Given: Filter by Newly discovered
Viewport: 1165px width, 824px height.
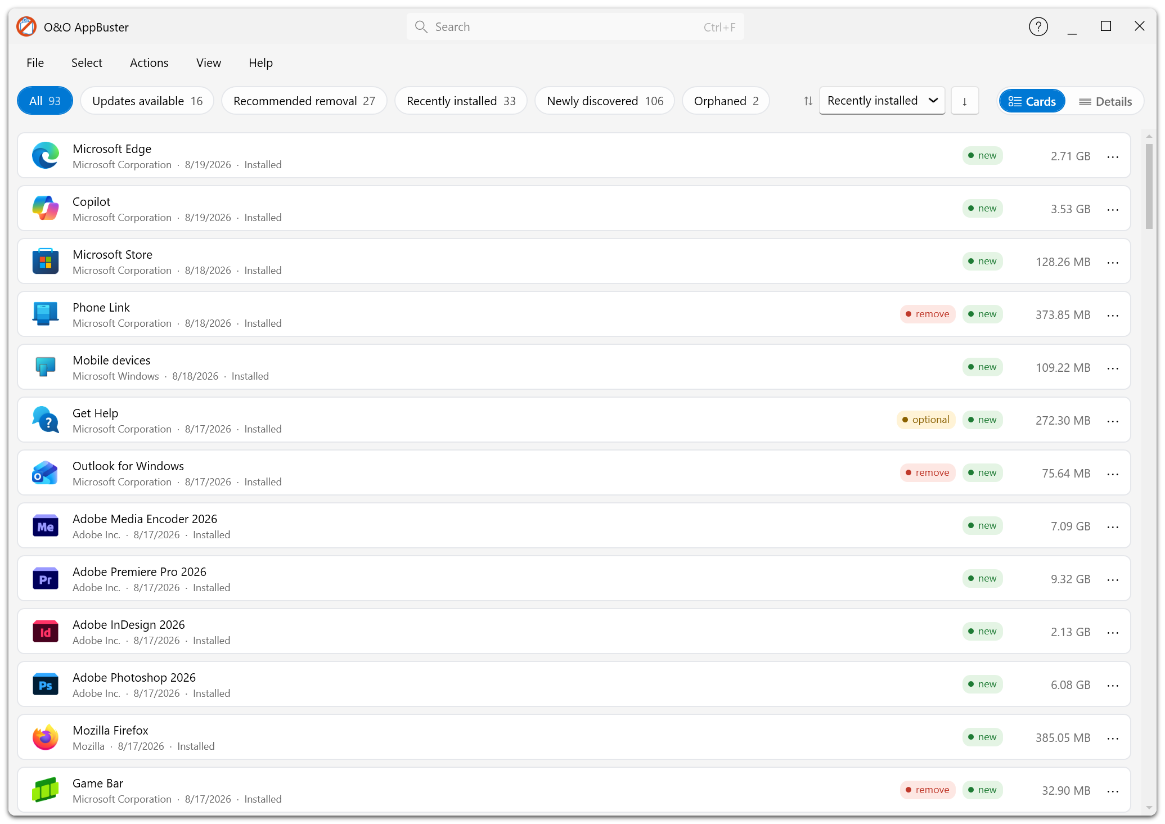Looking at the screenshot, I should tap(605, 101).
